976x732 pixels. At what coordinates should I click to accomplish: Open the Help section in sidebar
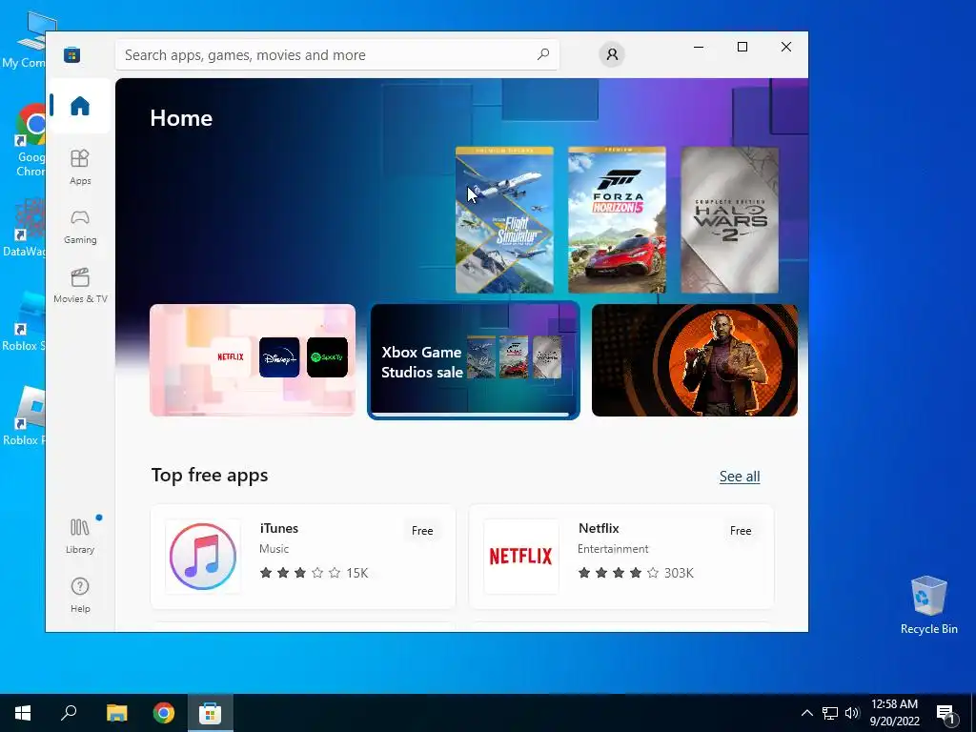[x=80, y=595]
